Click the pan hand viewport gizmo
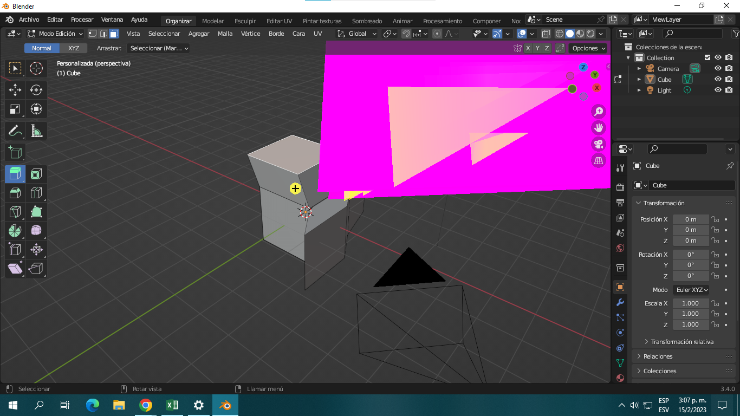 599,128
